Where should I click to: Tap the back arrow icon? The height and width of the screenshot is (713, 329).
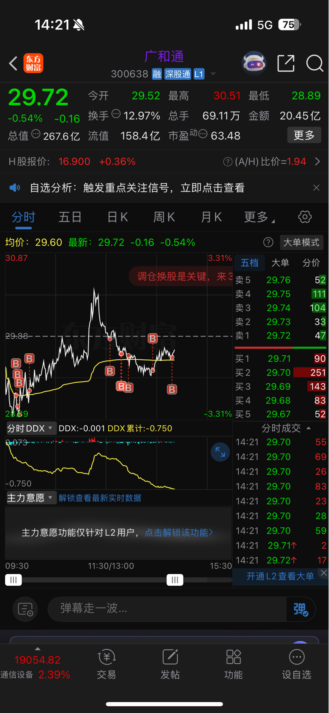13,63
